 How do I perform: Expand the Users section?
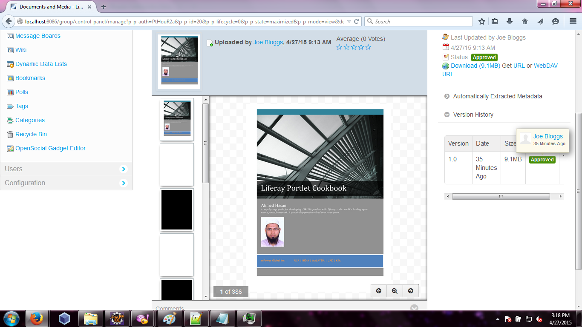(66, 169)
